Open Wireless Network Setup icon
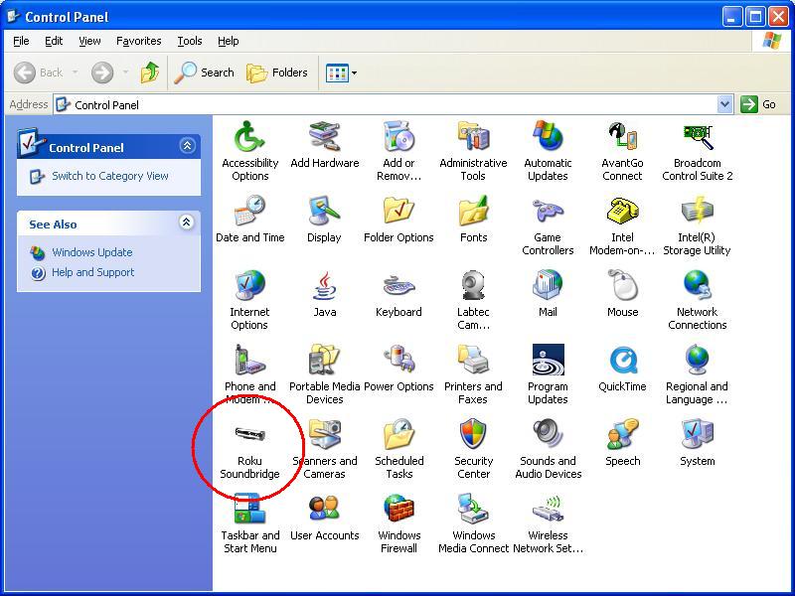This screenshot has height=596, width=795. point(548,509)
